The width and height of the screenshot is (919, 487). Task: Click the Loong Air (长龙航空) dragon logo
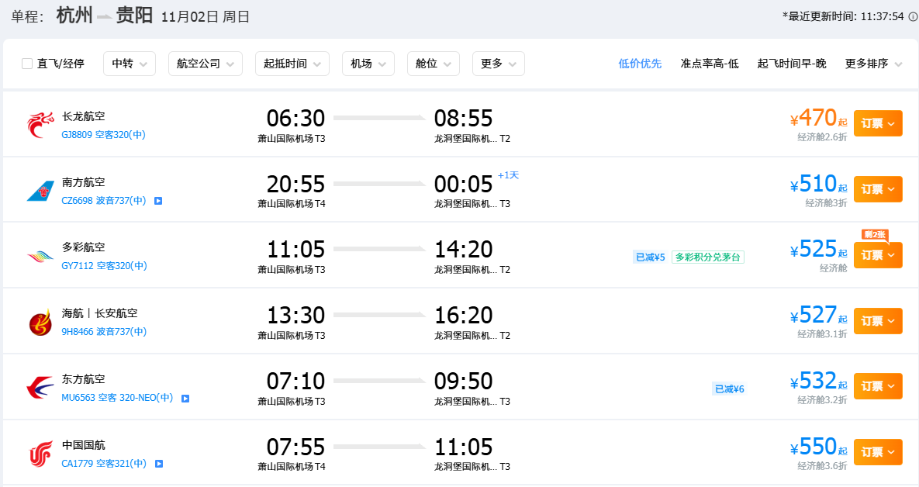tap(41, 125)
